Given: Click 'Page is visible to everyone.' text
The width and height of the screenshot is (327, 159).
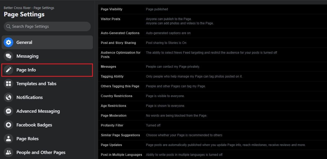Looking at the screenshot, I should coord(165,96).
